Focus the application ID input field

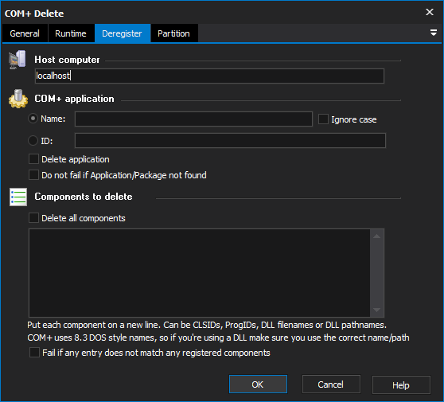tap(230, 141)
